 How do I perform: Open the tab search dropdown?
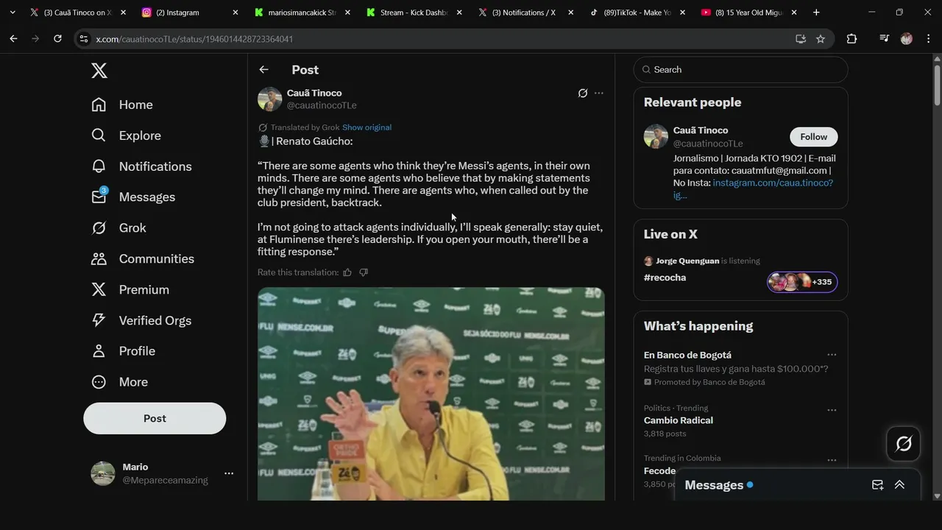[x=13, y=13]
